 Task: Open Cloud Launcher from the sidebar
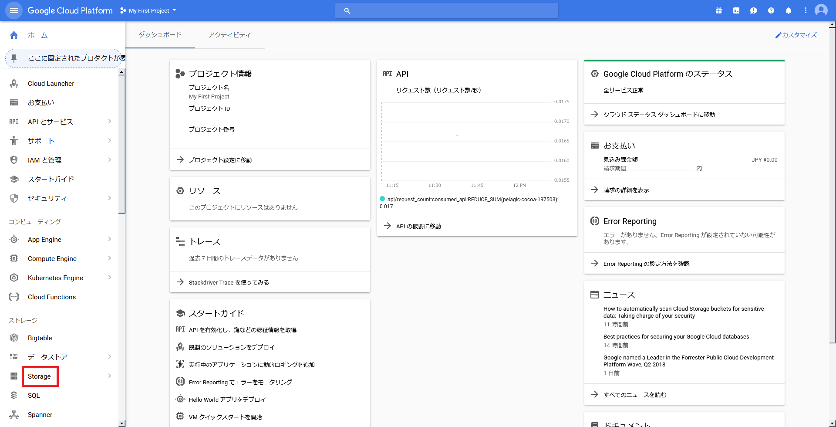click(51, 83)
